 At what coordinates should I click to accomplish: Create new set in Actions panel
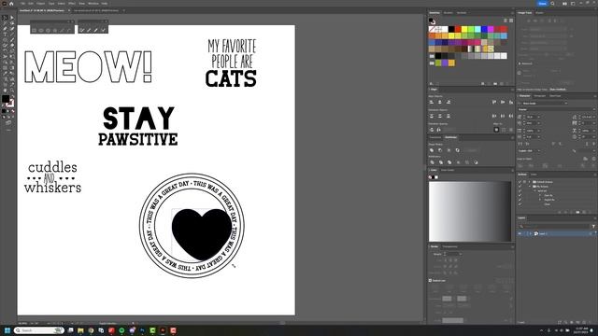coord(577,212)
